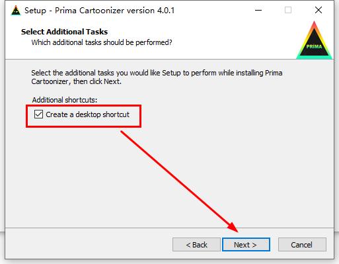Viewport: 339px width, 264px height.
Task: Click the blank title bar space beside version text
Action: (x=213, y=11)
